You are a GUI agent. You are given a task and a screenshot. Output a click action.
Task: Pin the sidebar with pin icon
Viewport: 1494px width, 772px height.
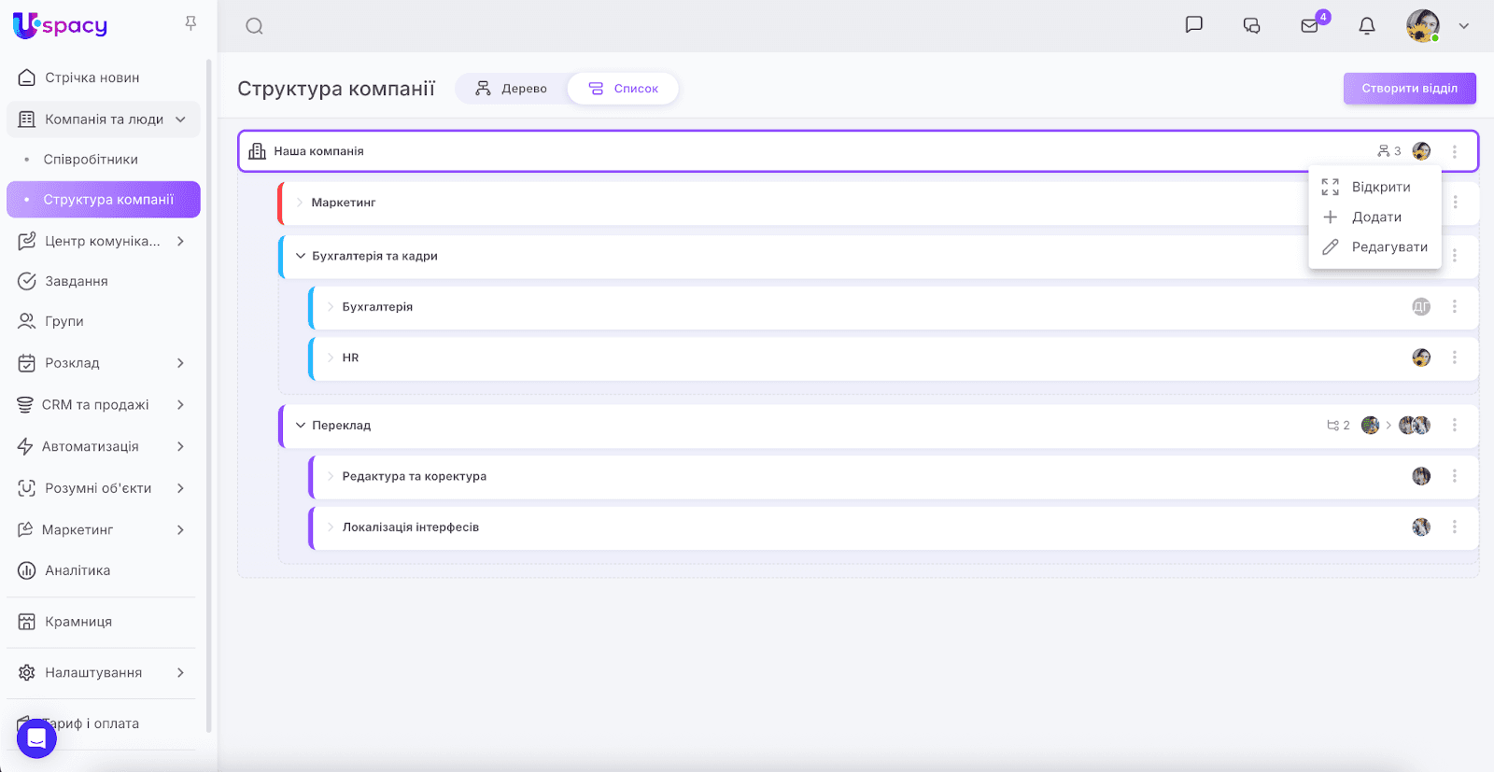tap(190, 23)
